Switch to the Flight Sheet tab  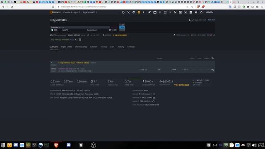pyautogui.click(x=66, y=47)
